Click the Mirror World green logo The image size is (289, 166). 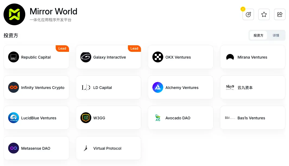point(14,14)
